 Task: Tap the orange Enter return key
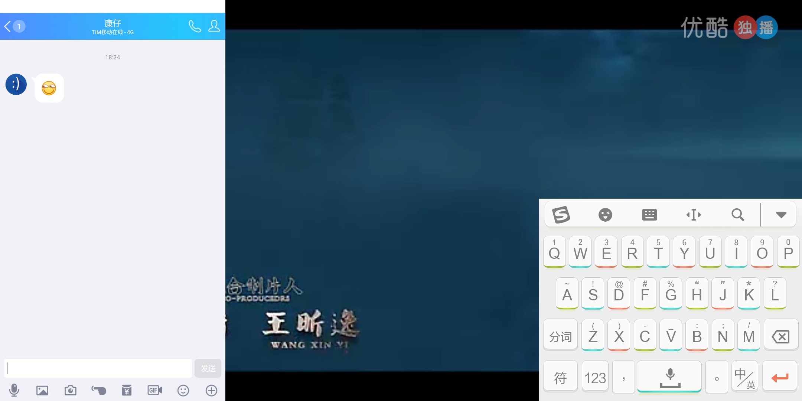pyautogui.click(x=780, y=376)
